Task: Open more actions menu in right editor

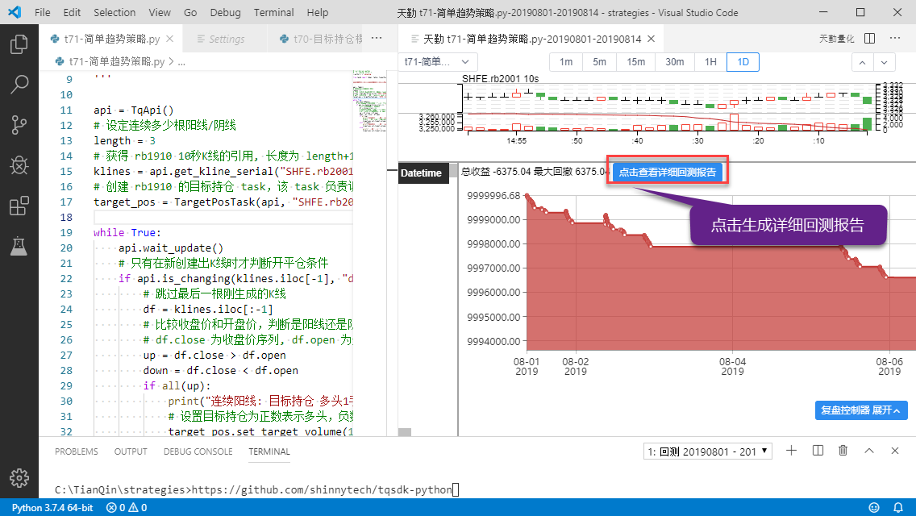Action: [x=895, y=38]
